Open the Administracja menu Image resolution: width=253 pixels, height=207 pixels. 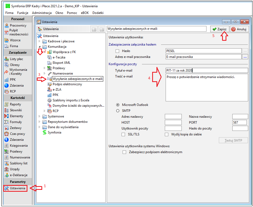click(x=42, y=13)
